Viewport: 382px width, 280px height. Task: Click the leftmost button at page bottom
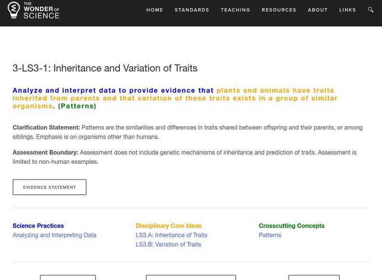(x=68, y=277)
